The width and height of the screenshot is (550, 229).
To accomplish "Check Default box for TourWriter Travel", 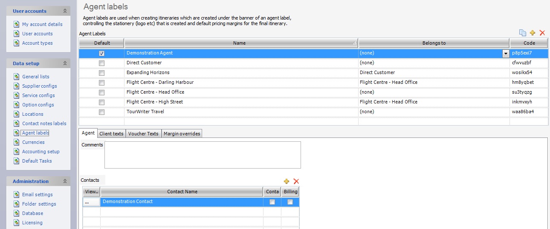I will pos(101,112).
